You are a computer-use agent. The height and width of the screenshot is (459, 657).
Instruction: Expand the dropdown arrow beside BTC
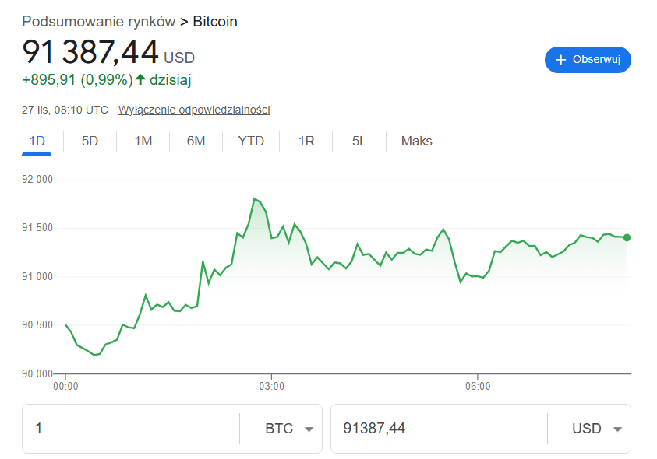(307, 429)
